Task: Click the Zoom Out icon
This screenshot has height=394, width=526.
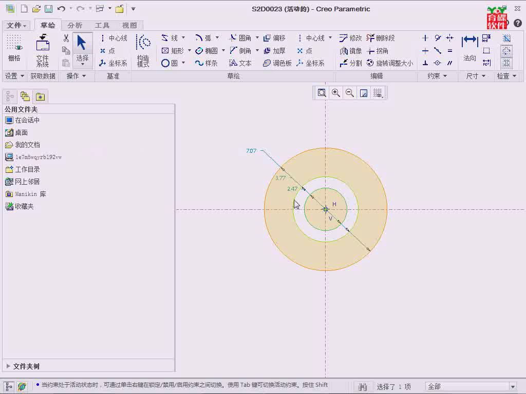Action: click(349, 93)
